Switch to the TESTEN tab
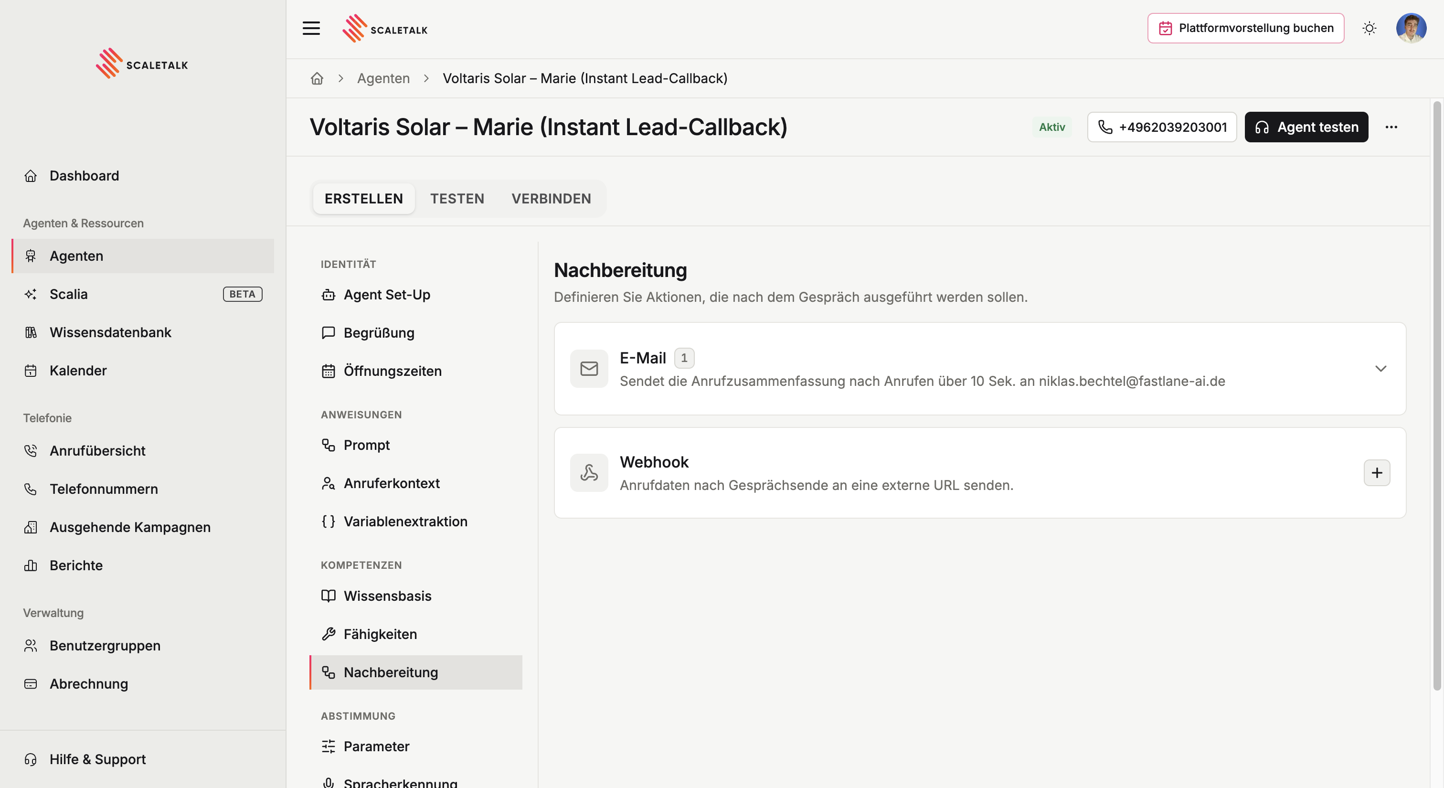This screenshot has width=1444, height=788. pos(457,198)
